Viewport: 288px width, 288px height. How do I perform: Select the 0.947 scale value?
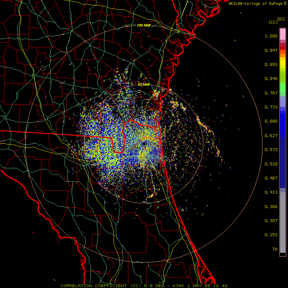271,50
